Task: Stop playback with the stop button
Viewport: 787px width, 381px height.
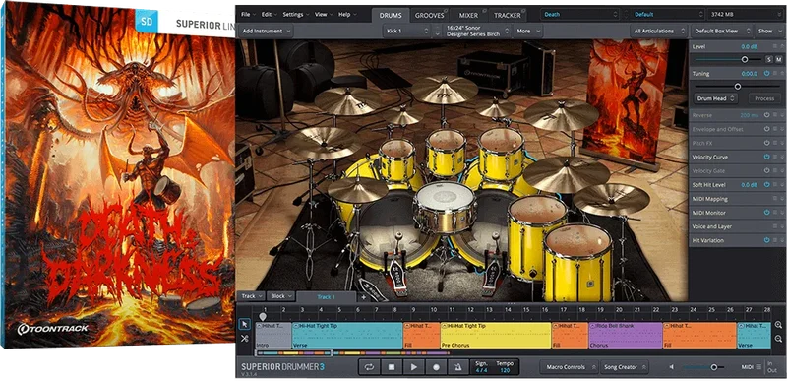Action: point(391,367)
